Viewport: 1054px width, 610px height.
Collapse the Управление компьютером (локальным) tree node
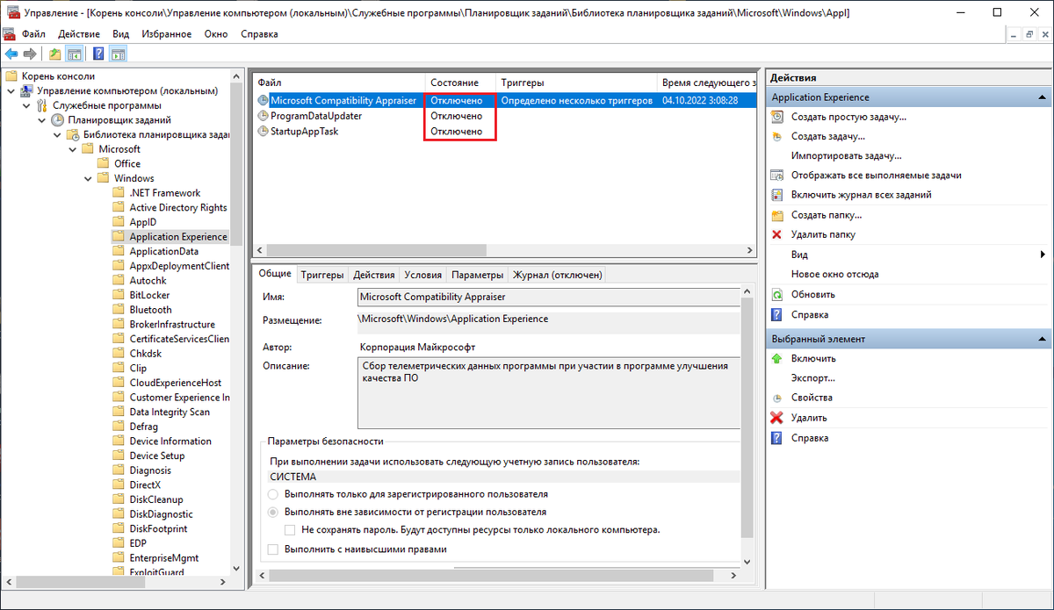[11, 91]
